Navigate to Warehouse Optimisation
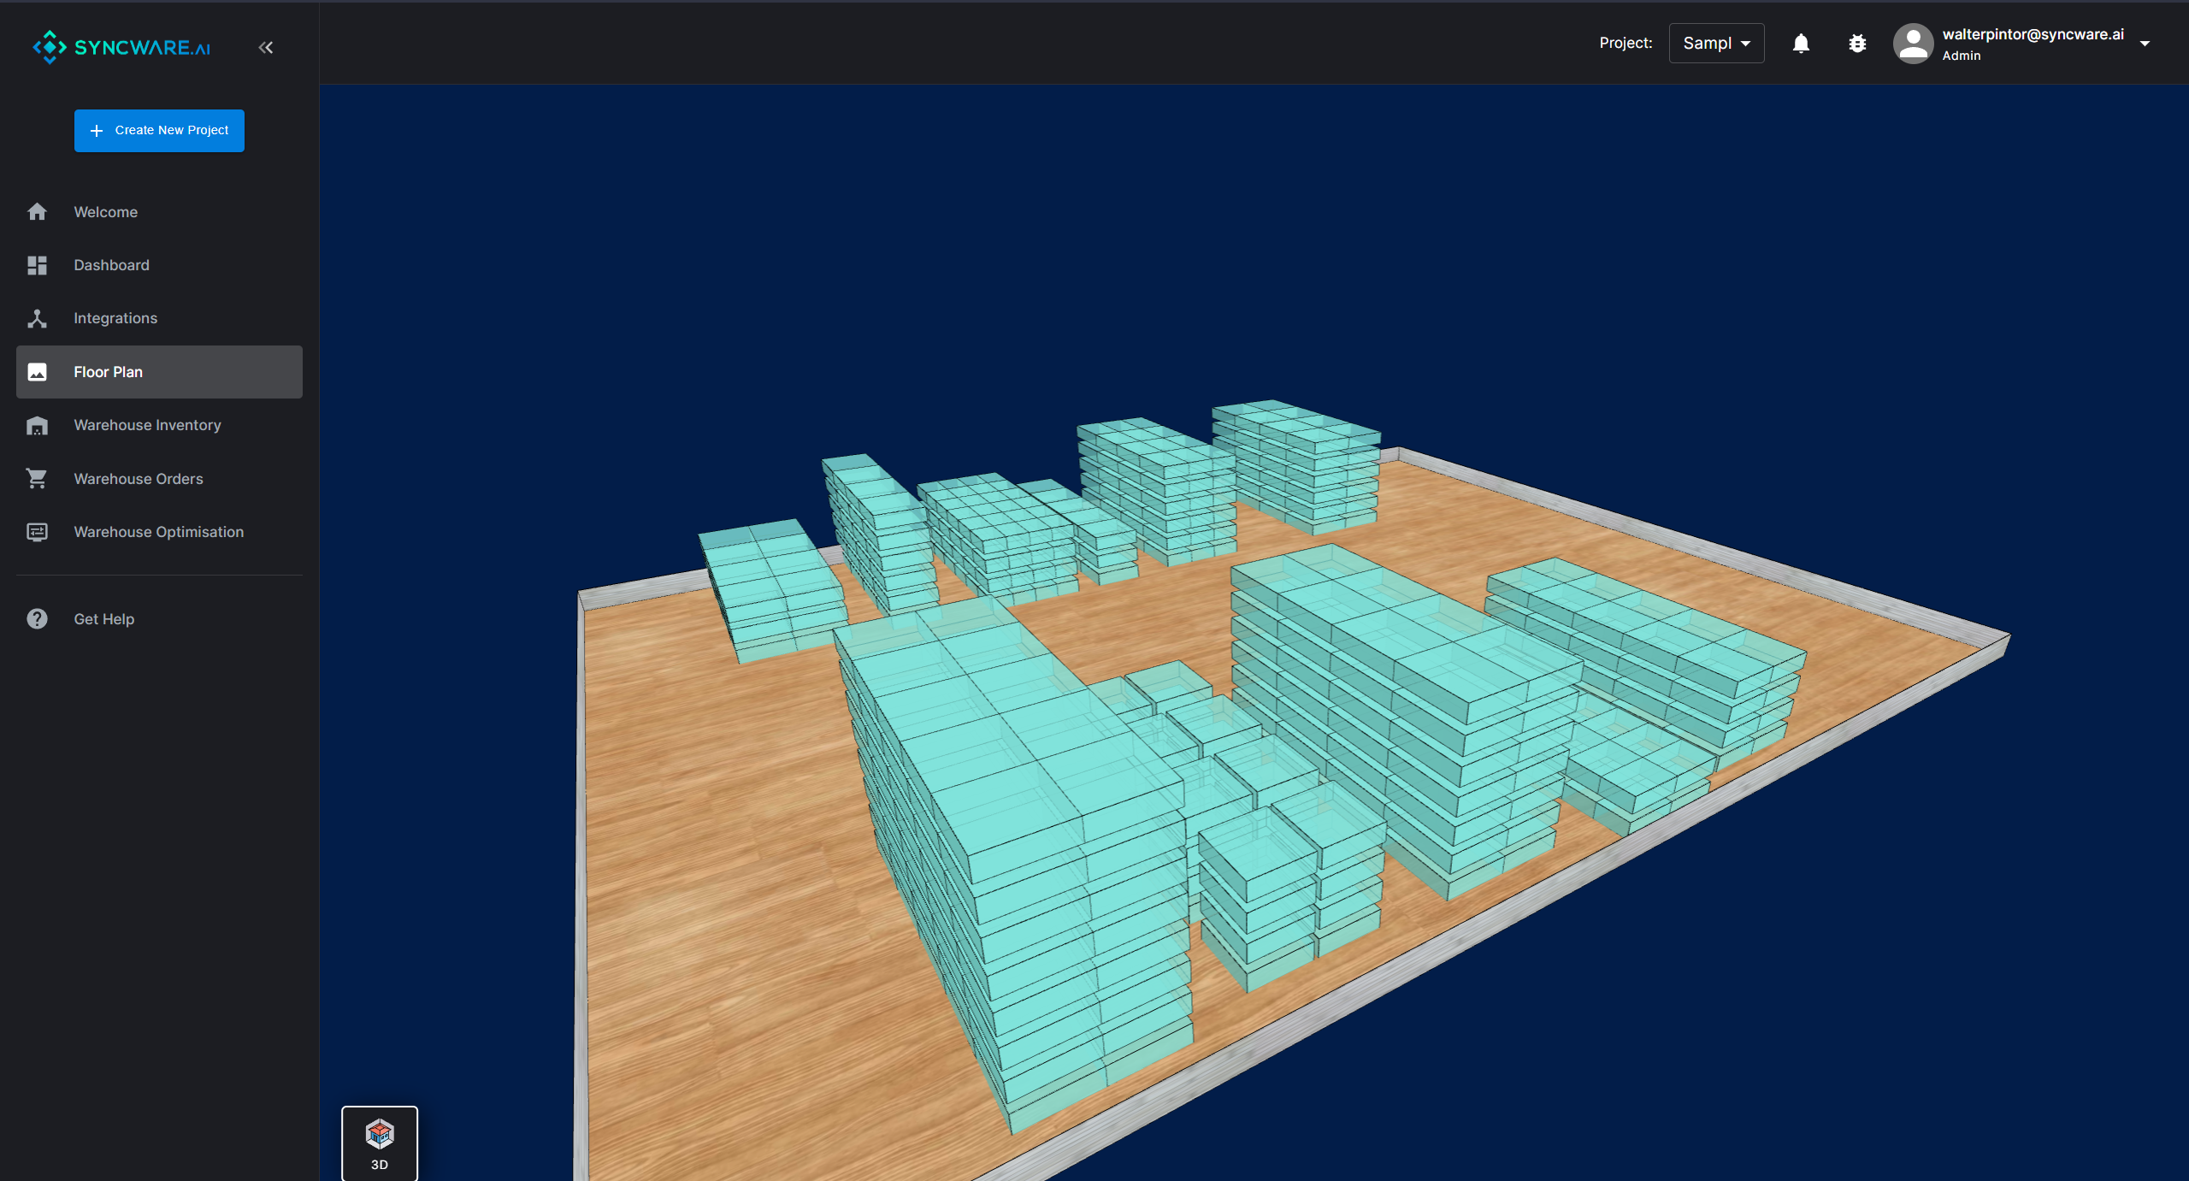The width and height of the screenshot is (2189, 1181). 158,532
